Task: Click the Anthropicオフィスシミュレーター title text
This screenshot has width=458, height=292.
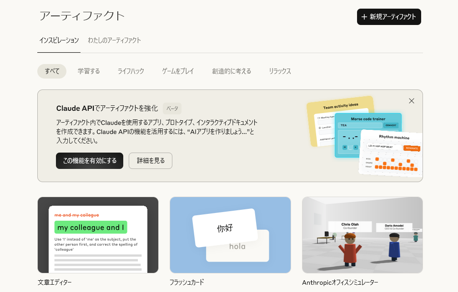Action: pyautogui.click(x=340, y=282)
